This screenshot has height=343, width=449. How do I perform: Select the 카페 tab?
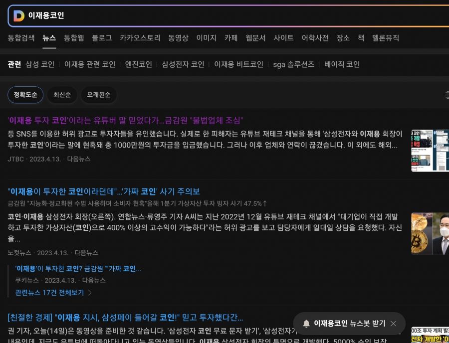(x=231, y=38)
